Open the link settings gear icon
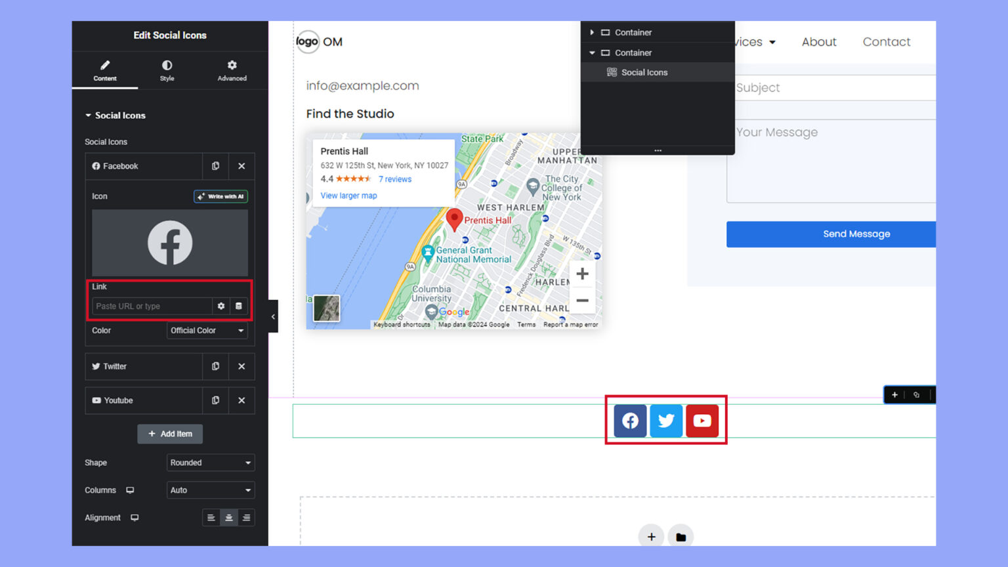The width and height of the screenshot is (1008, 567). click(221, 306)
